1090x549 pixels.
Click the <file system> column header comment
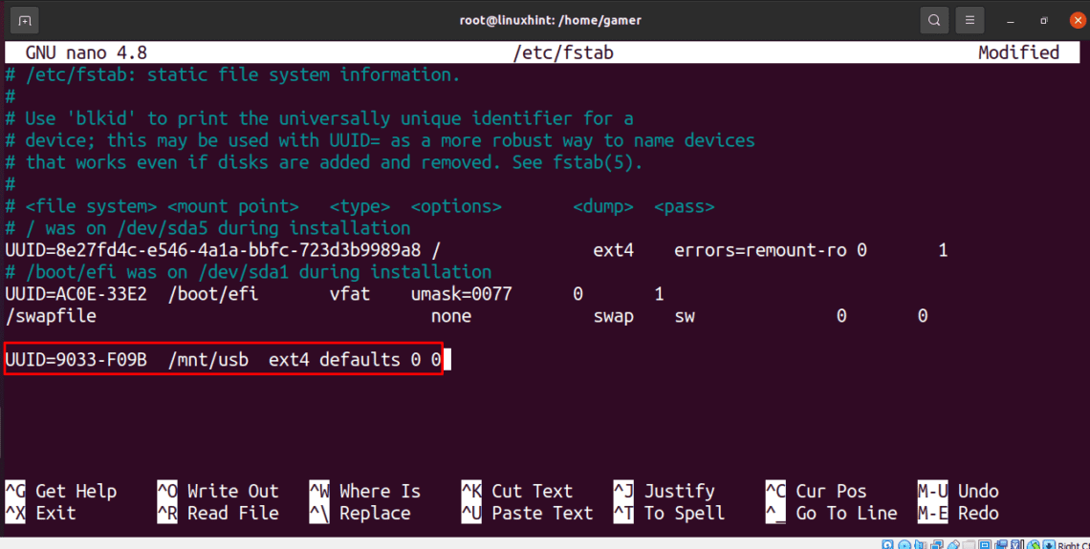(x=91, y=206)
